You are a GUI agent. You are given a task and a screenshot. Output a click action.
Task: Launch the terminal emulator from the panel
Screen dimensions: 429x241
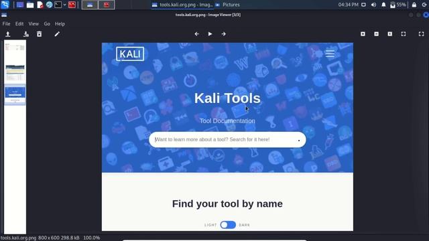pos(58,5)
